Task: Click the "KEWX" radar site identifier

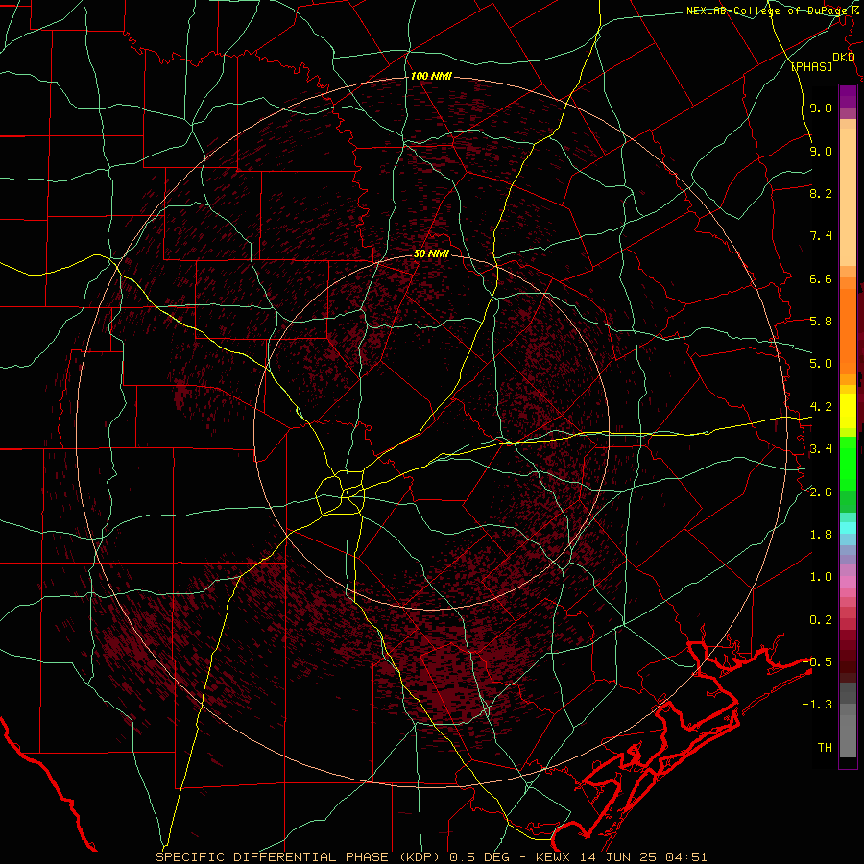Action: coord(554,857)
